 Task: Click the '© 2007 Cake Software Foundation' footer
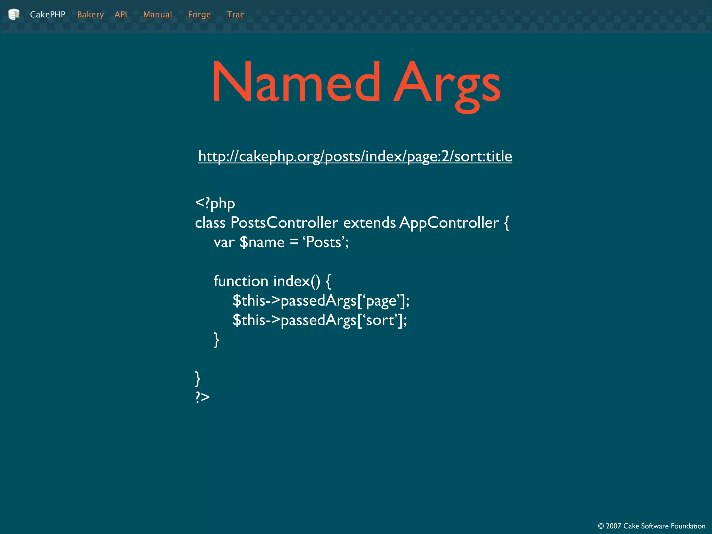click(x=652, y=526)
